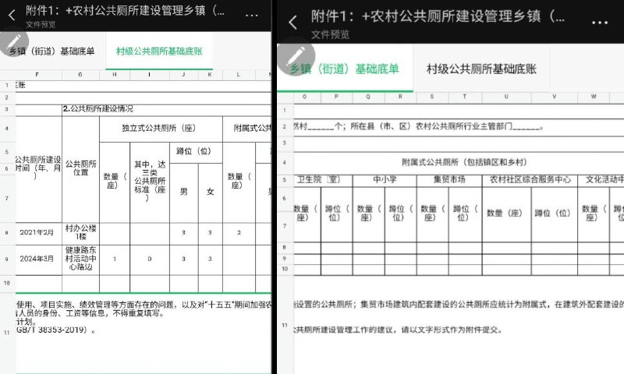
Task: Select row 4 header in right sheet
Action: click(285, 162)
